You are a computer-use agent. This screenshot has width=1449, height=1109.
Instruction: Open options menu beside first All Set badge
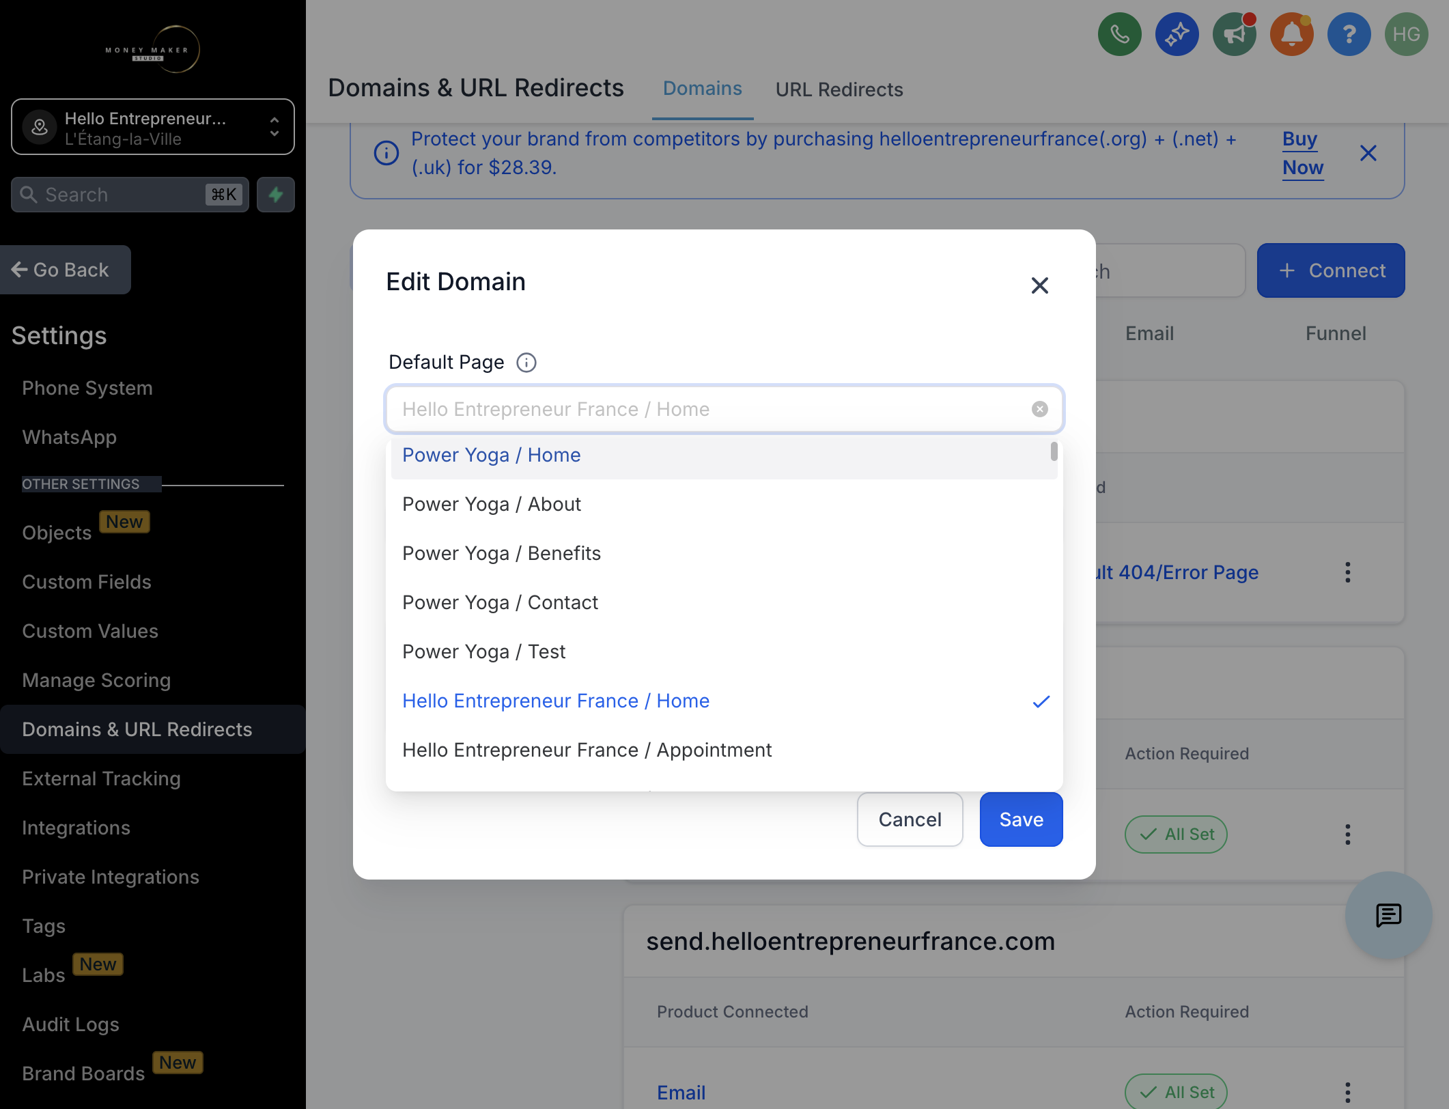point(1347,834)
